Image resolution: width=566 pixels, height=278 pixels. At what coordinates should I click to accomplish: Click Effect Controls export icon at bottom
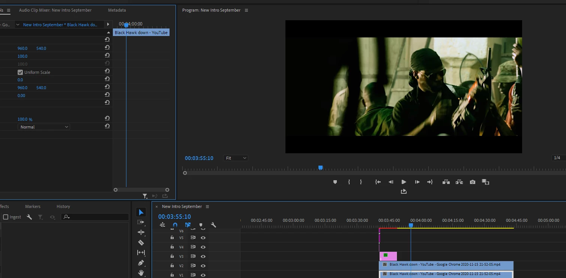tap(165, 196)
